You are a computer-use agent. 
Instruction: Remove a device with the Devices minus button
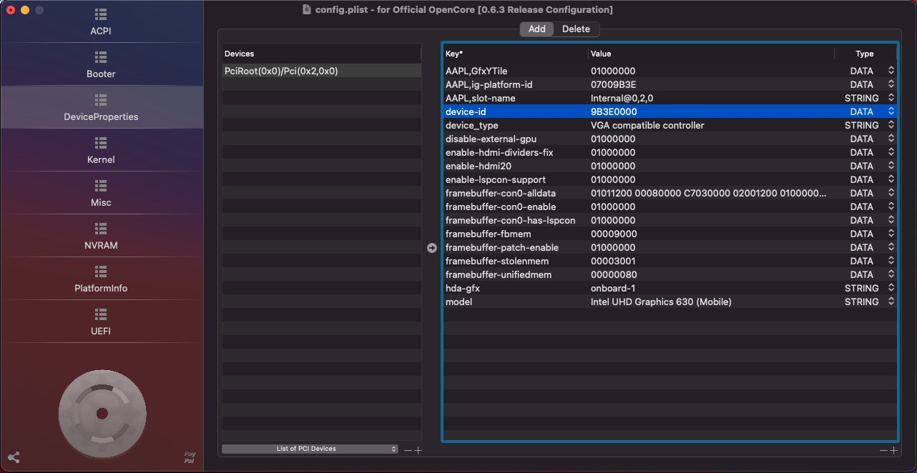pos(408,451)
